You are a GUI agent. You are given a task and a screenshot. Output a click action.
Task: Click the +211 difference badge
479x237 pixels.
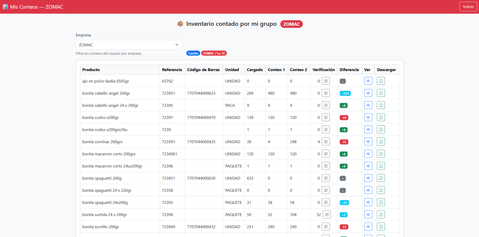click(x=345, y=94)
